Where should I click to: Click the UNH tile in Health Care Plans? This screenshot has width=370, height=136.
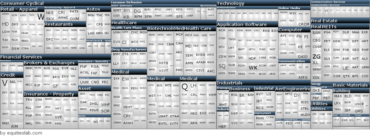point(116,32)
